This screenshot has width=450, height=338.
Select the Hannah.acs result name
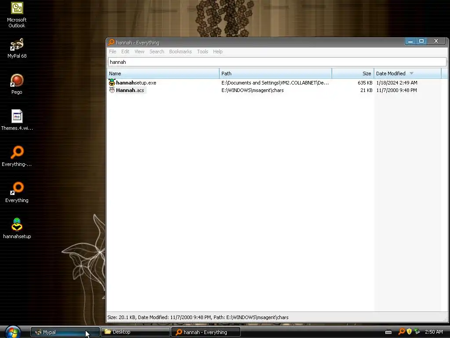[130, 90]
